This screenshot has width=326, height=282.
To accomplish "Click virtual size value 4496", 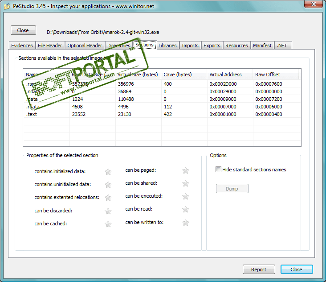I will coord(123,107).
